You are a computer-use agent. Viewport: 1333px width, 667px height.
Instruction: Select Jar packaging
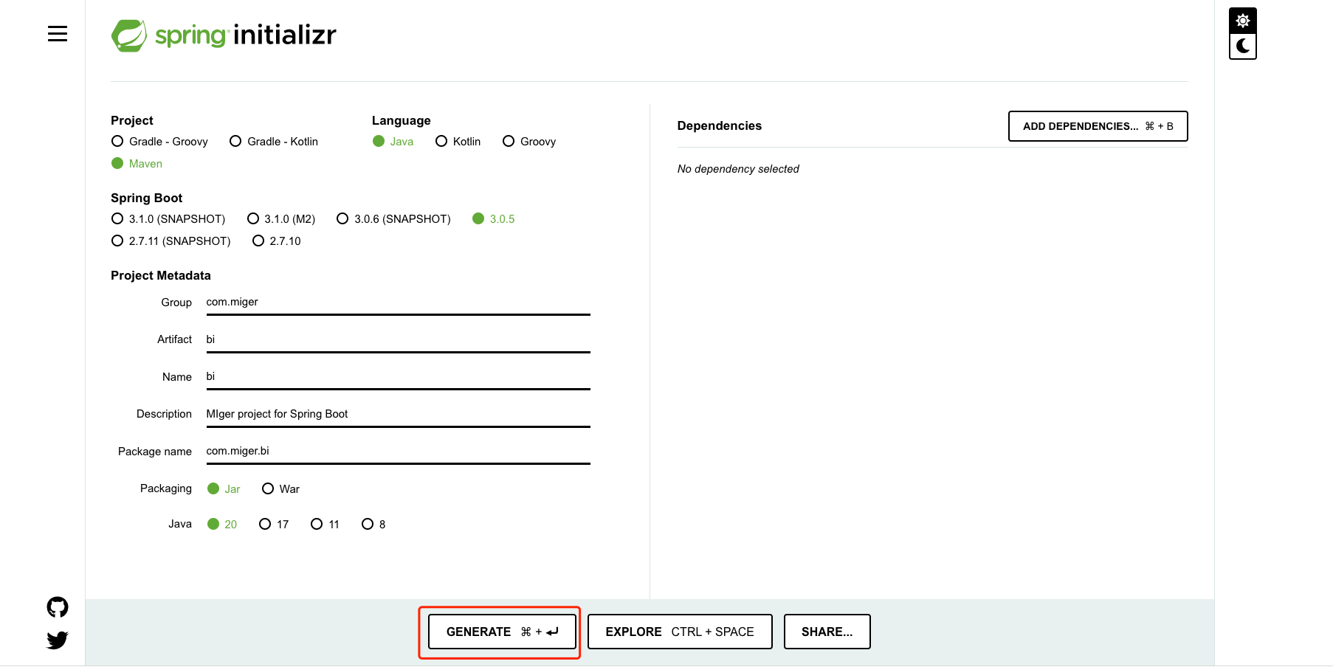point(224,489)
